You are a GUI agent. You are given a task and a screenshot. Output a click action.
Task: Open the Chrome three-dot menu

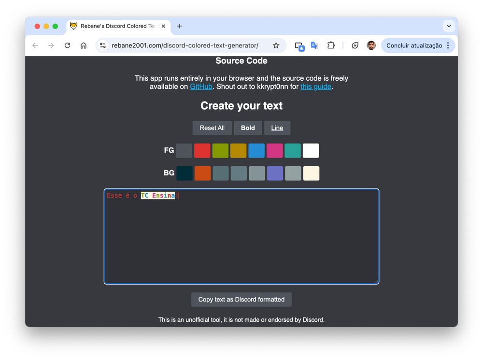(x=448, y=45)
